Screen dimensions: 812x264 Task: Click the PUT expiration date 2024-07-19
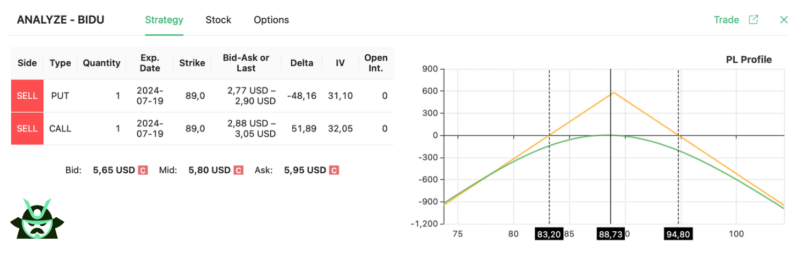coord(150,96)
